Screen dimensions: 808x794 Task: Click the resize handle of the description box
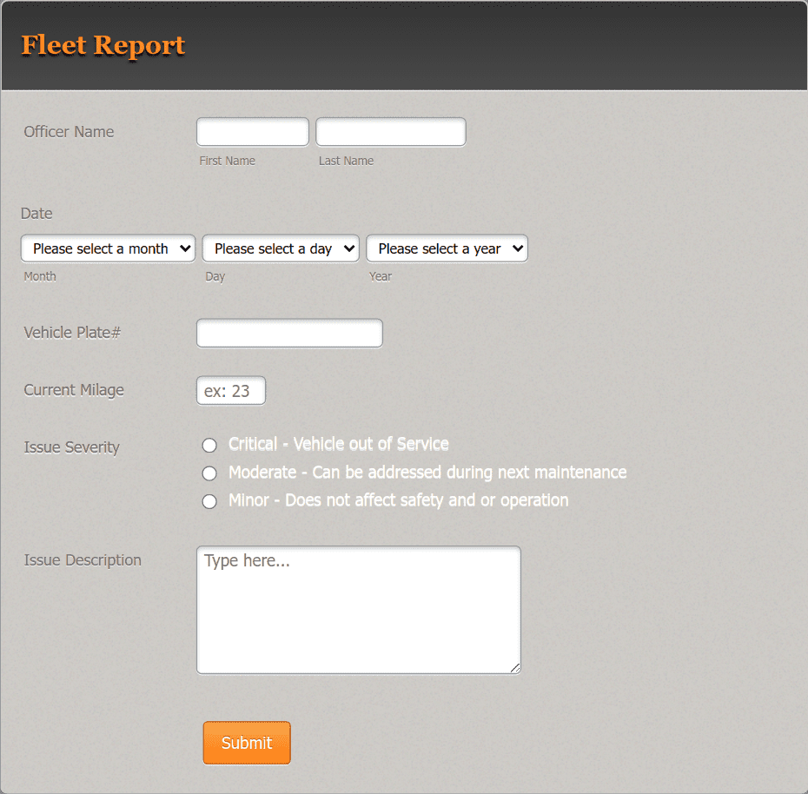[x=516, y=669]
